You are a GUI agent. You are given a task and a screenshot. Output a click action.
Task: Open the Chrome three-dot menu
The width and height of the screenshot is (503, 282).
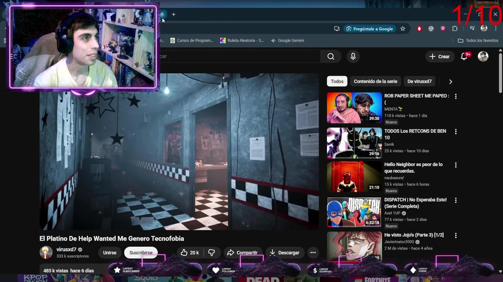point(496,29)
